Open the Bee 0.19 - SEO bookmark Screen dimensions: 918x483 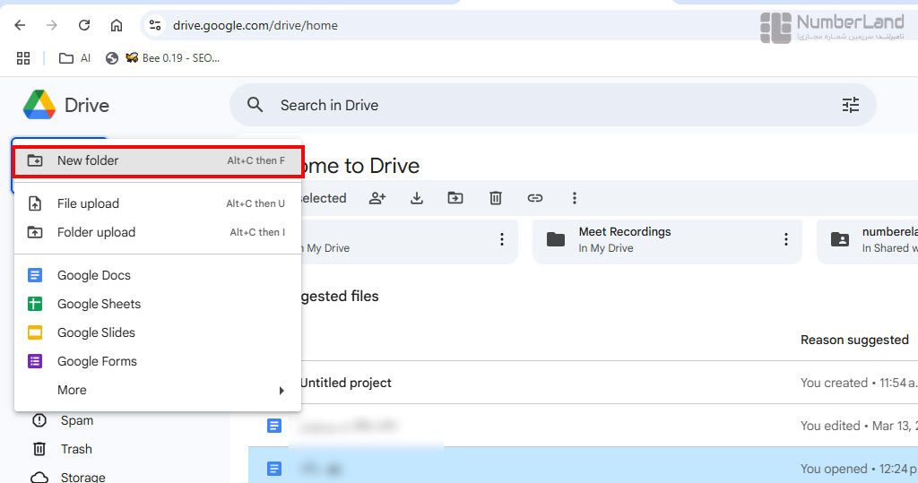172,58
